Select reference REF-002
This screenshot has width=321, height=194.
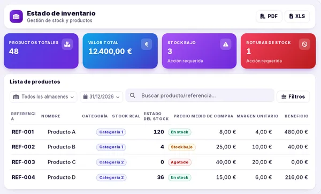23,147
